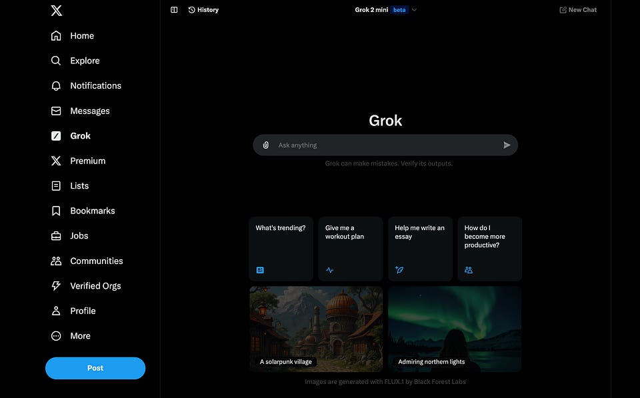Image resolution: width=640 pixels, height=398 pixels.
Task: Click 'A solarpunk village' caption
Action: (x=286, y=362)
